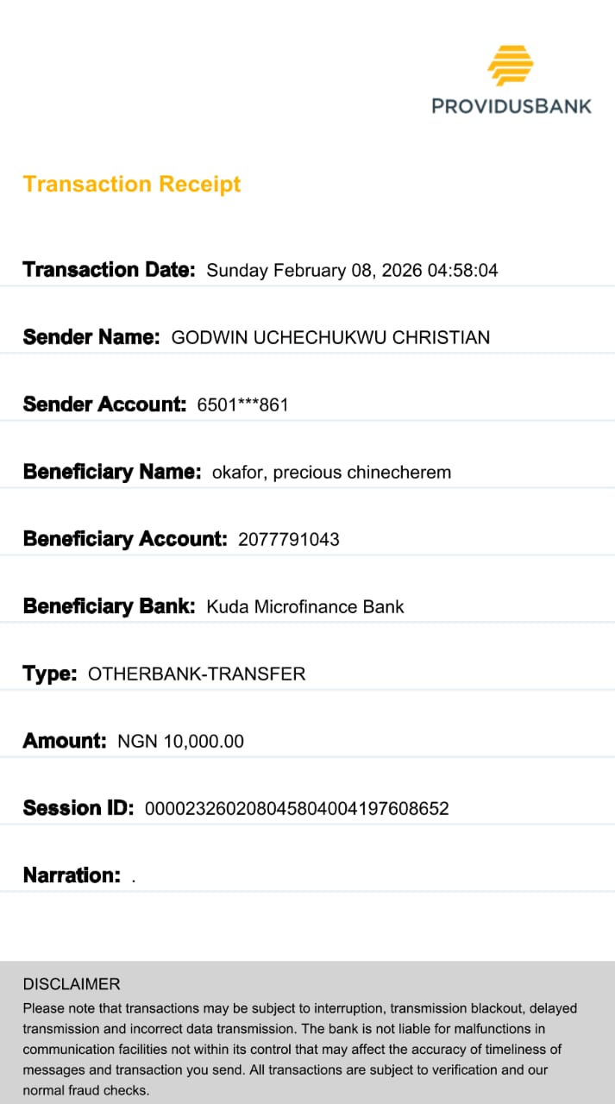The image size is (615, 1104).
Task: Click the Amount label
Action: [x=65, y=741]
